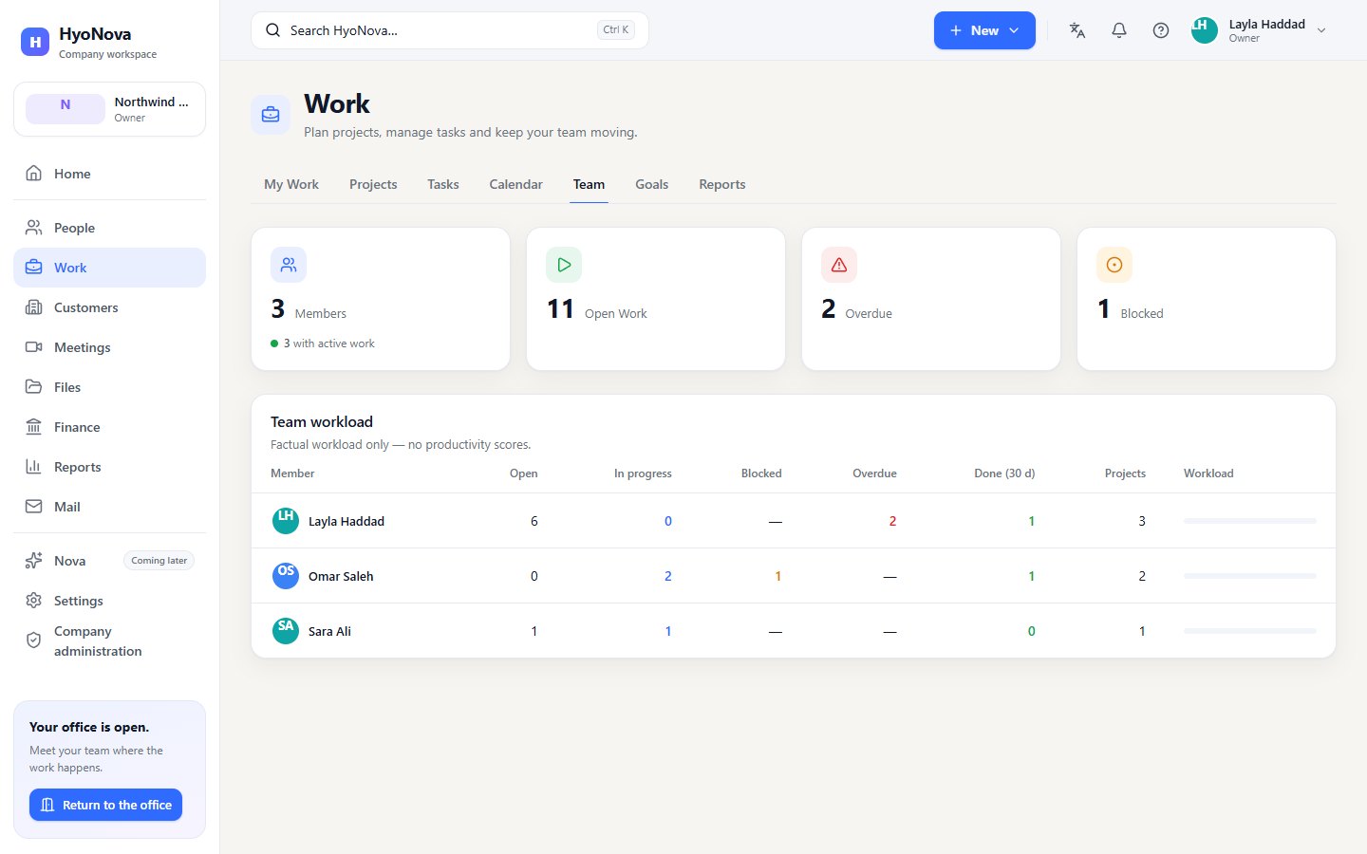Viewport: 1367px width, 854px height.
Task: Click the Open Work summary card
Action: (656, 299)
